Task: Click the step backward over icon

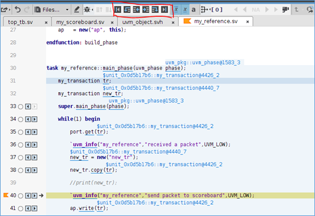Action: [x=137, y=10]
